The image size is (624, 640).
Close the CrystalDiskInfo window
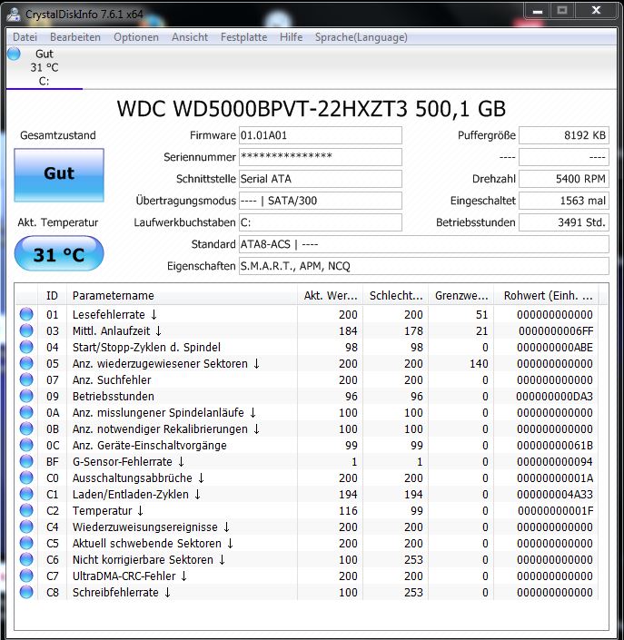(596, 11)
